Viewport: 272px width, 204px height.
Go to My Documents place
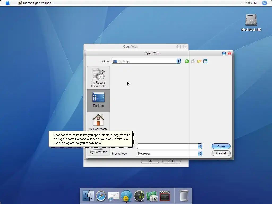pos(98,122)
